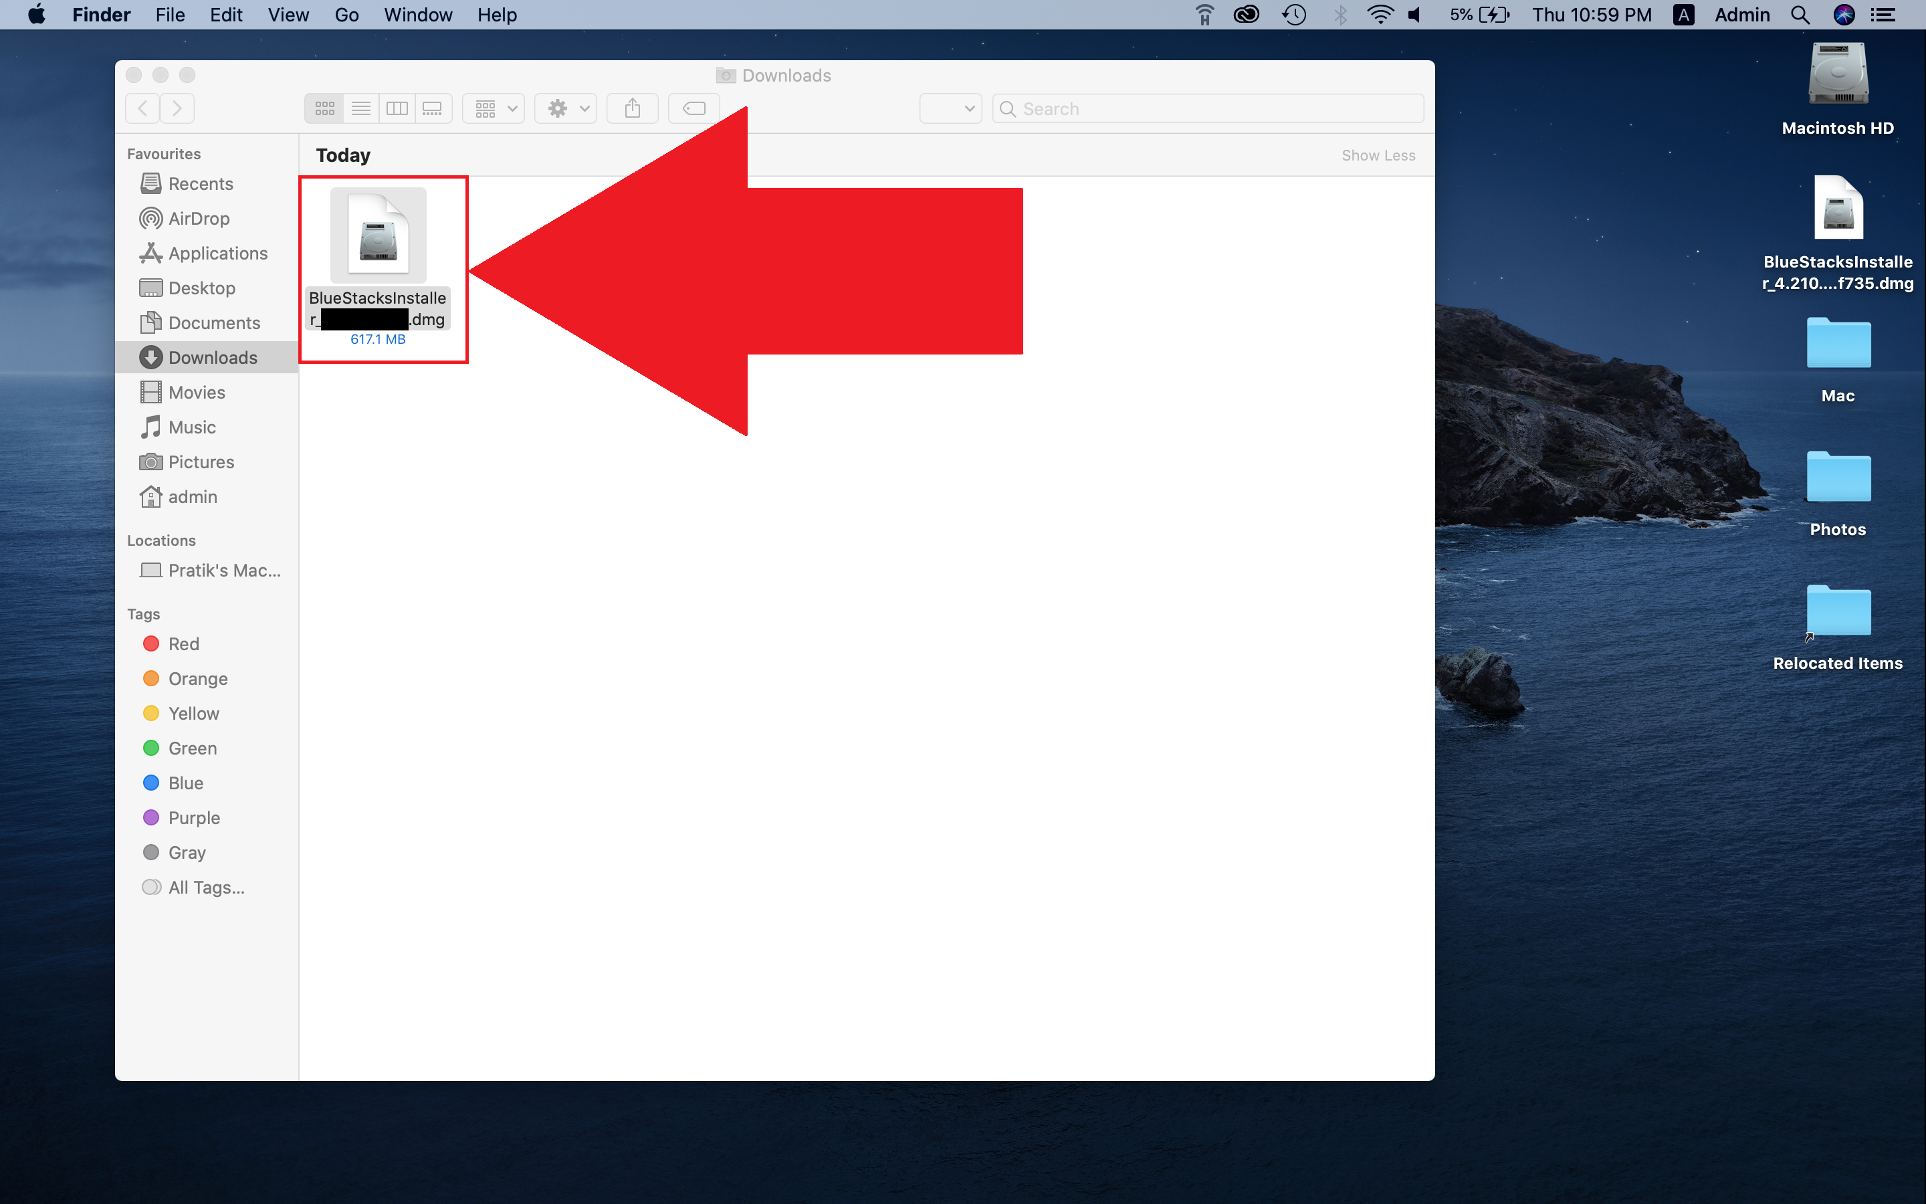The image size is (1926, 1204).
Task: Click AirDrop in Favourites sidebar
Action: (199, 218)
